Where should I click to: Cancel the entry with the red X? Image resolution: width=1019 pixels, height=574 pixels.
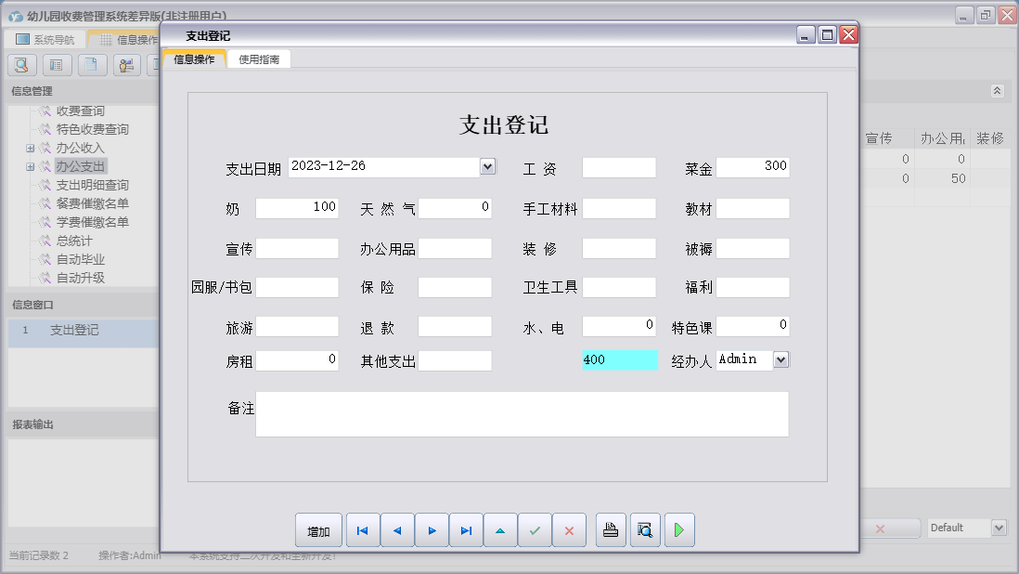point(569,529)
